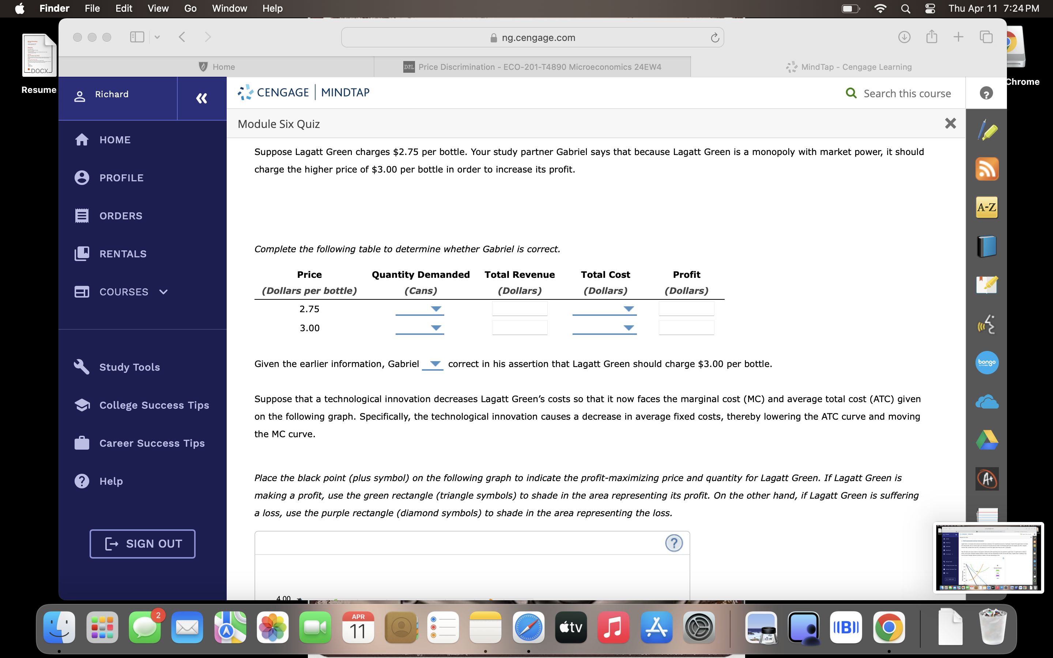
Task: Click inside the Total Revenue input for $2.75
Action: click(520, 309)
